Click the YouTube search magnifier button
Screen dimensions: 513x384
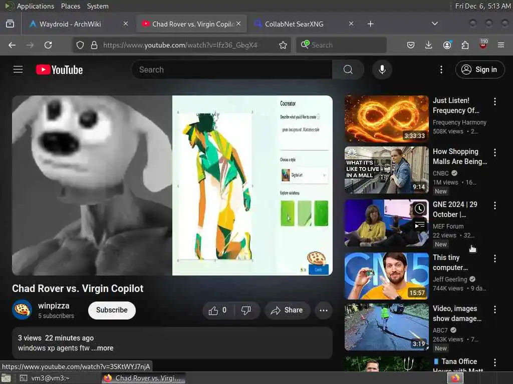(x=348, y=69)
